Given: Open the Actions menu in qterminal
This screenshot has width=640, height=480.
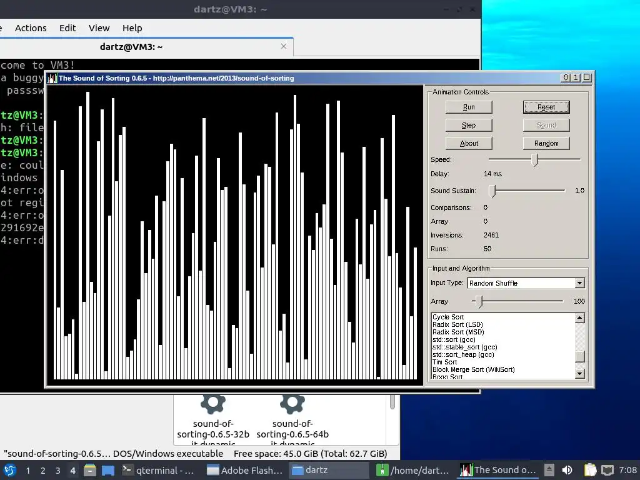Looking at the screenshot, I should [31, 28].
